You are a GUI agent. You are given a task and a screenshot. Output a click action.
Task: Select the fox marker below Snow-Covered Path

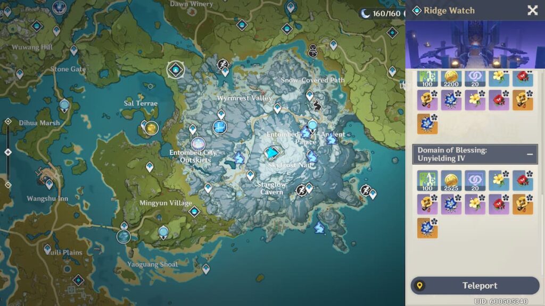pyautogui.click(x=318, y=105)
